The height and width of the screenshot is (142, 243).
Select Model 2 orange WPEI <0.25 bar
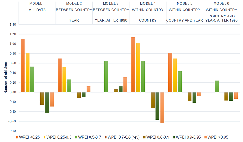(x=60, y=76)
